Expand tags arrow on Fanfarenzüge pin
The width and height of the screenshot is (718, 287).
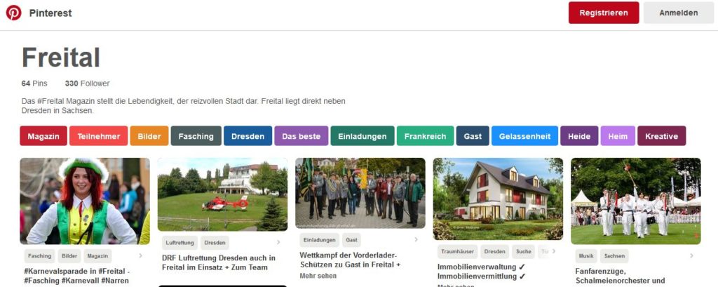point(691,256)
